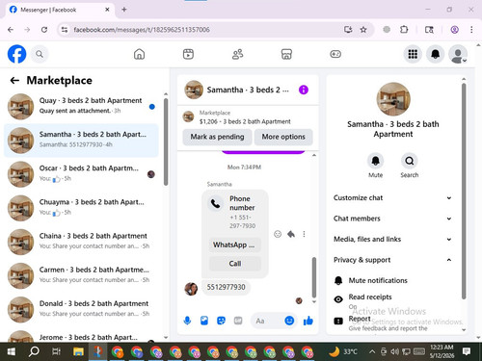Click the Mute bell button in chat details
482x361 pixels.
coord(375,161)
